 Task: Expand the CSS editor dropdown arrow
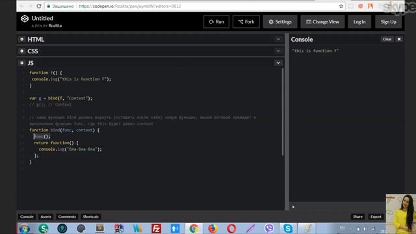tap(278, 51)
